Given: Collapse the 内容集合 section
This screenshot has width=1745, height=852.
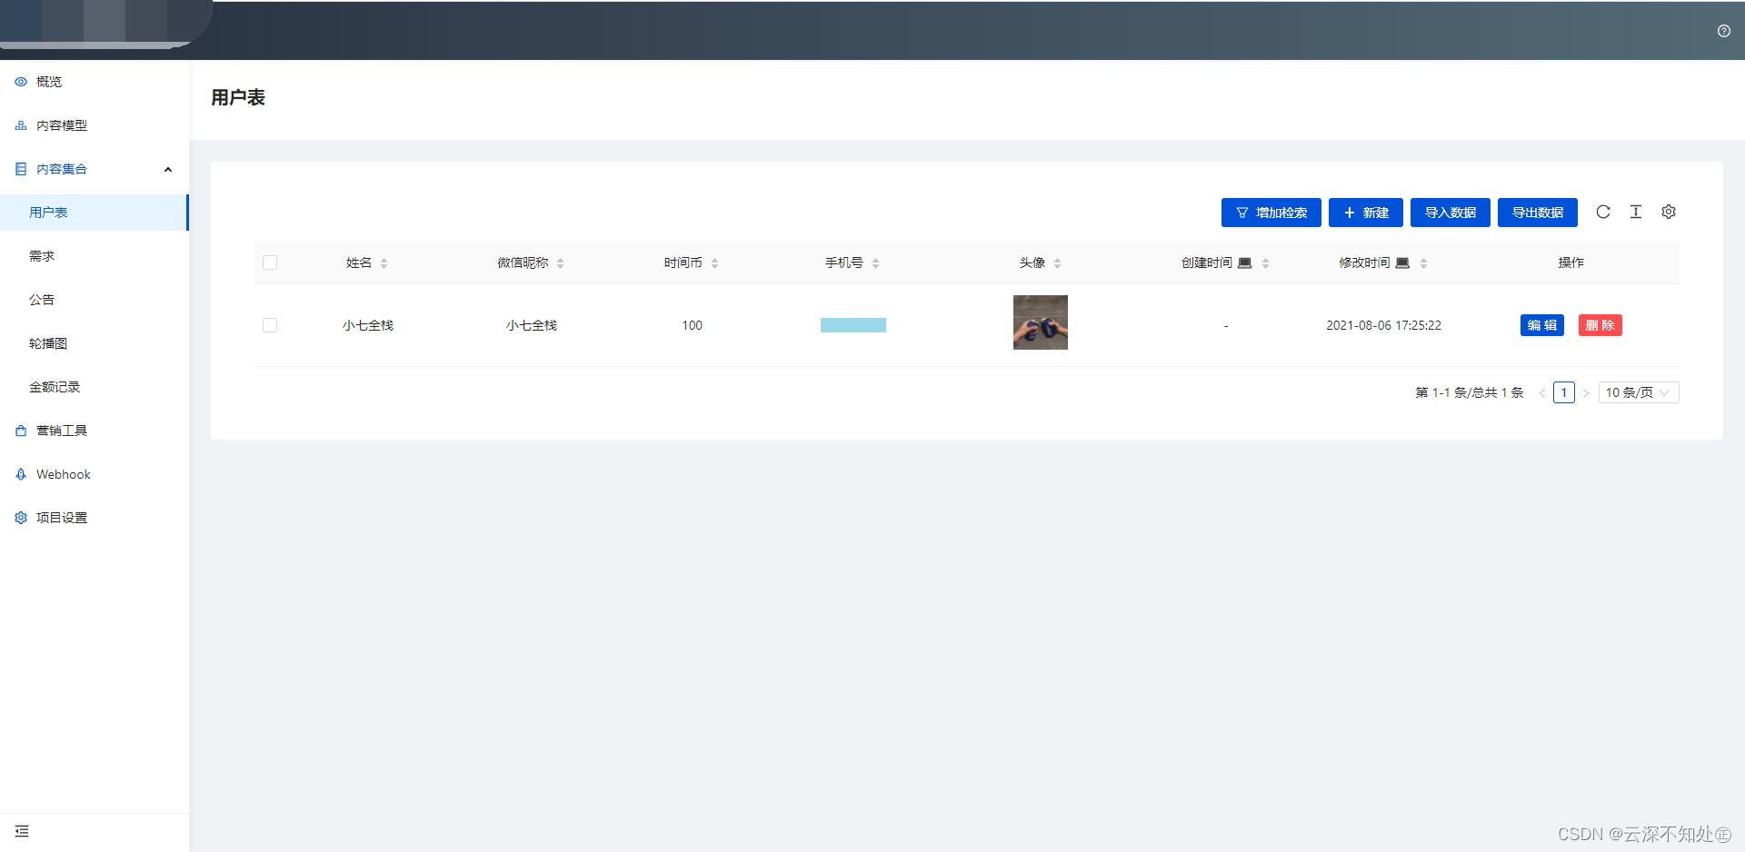Looking at the screenshot, I should pos(167,169).
